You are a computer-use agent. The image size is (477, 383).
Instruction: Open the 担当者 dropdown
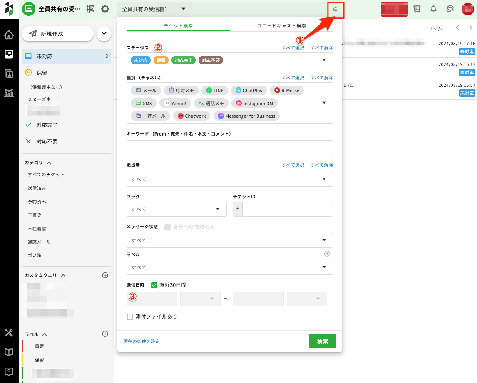point(229,179)
